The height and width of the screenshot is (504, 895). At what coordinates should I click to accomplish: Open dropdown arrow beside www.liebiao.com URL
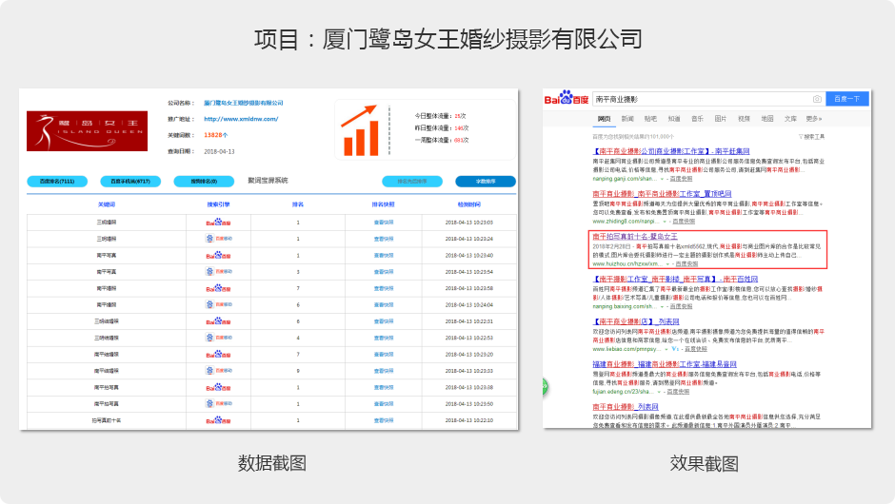pyautogui.click(x=666, y=350)
